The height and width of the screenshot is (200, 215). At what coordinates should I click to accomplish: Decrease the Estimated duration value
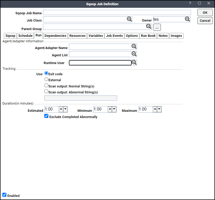(x=65, y=109)
